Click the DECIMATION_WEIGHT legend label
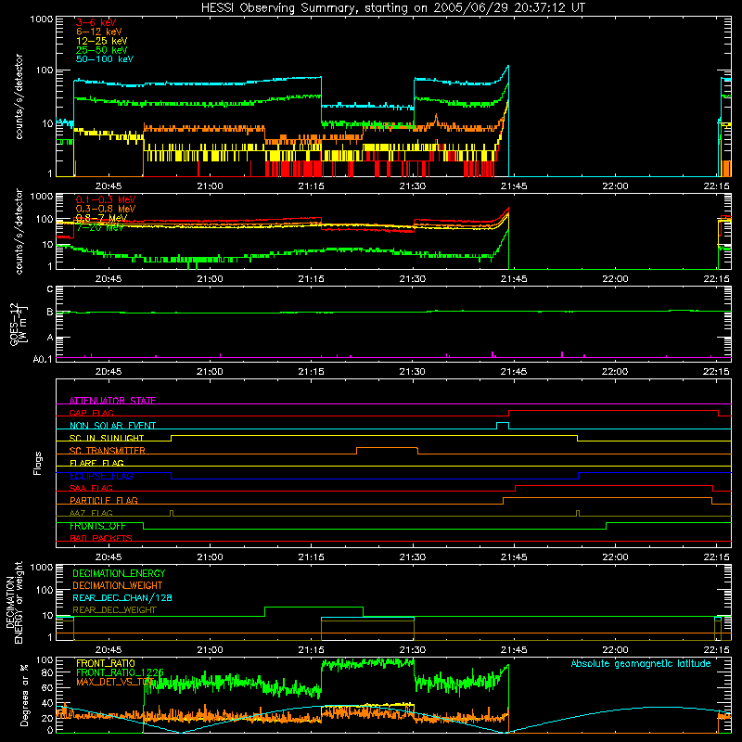 click(x=118, y=585)
